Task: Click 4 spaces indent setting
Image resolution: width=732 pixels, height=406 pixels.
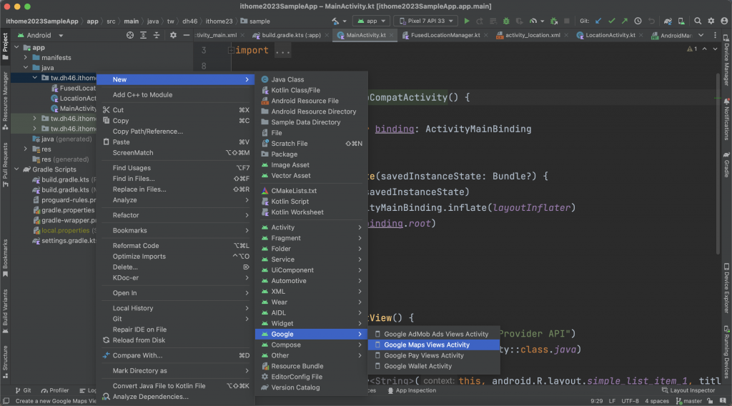Action: coord(657,401)
